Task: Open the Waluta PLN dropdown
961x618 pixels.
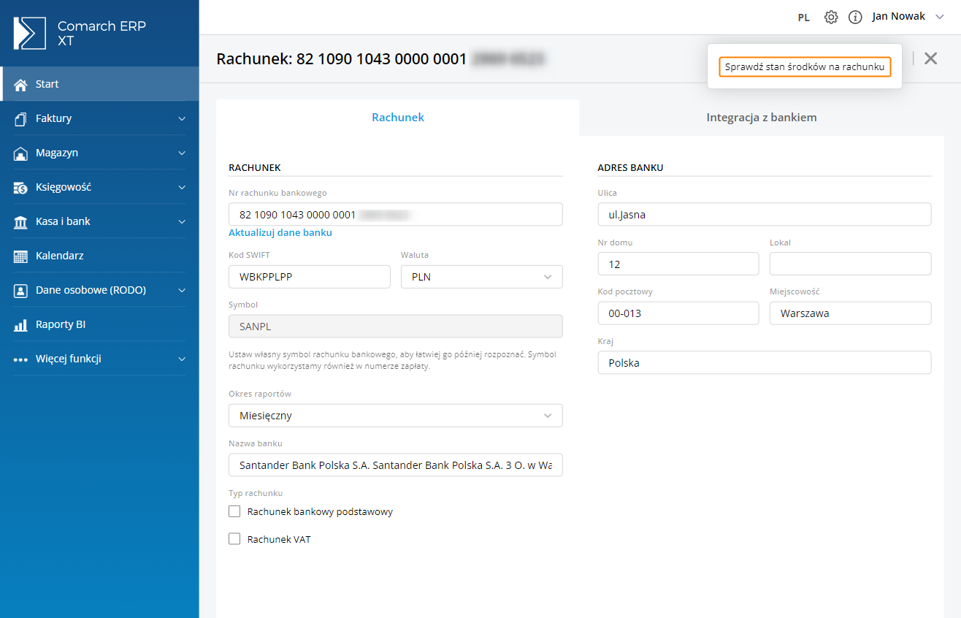Action: point(481,277)
